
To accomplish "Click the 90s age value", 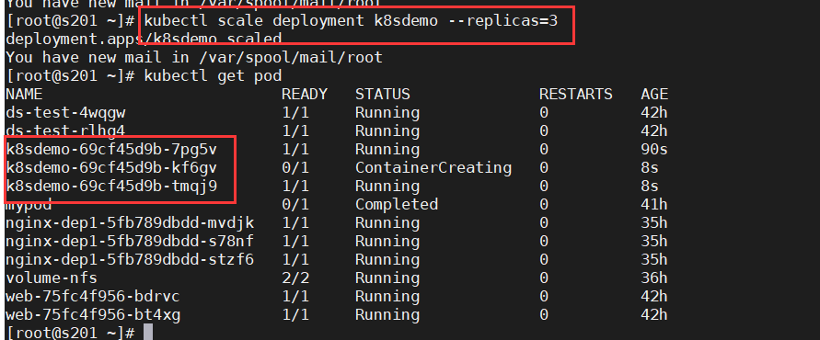I will coord(654,150).
